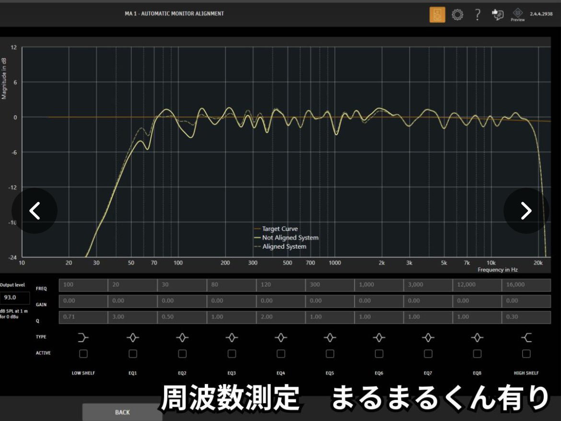The height and width of the screenshot is (421, 561).
Task: Go to previous image with left arrow
Action: 35,211
